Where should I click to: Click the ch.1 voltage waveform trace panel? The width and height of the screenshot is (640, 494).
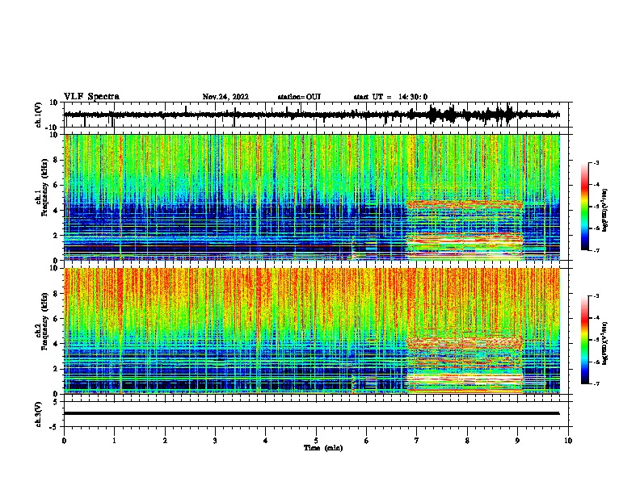click(318, 115)
